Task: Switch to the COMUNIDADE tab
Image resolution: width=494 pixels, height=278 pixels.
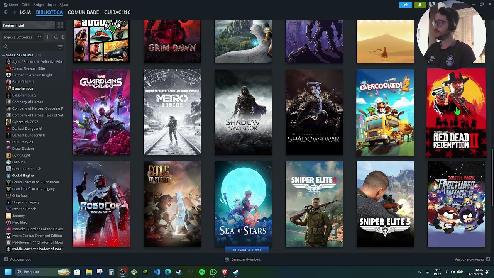Action: (x=83, y=12)
